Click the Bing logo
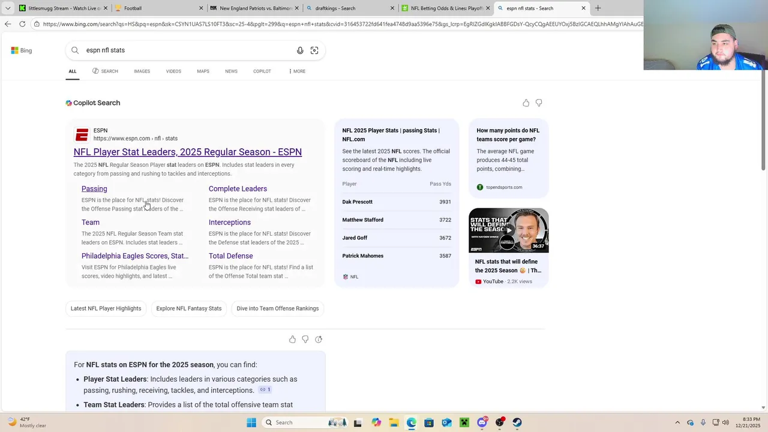Viewport: 768px width, 432px height. click(x=22, y=50)
